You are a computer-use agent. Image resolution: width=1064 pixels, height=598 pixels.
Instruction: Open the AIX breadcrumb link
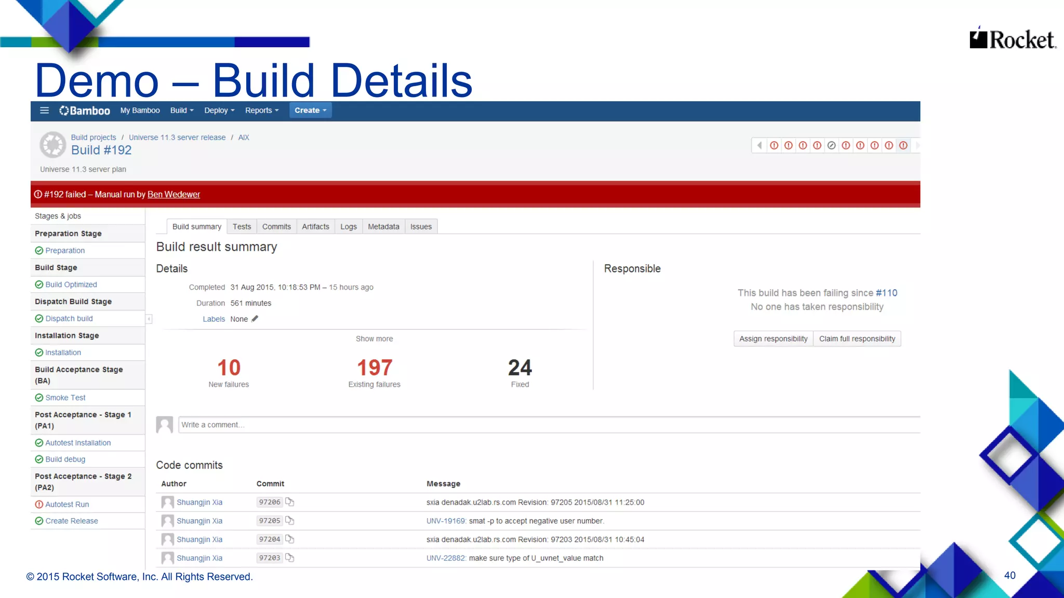tap(244, 138)
